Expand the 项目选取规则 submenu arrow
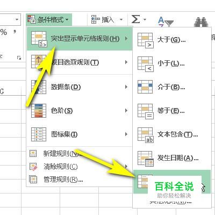Viewport: 215px width, 215px height. (126, 62)
